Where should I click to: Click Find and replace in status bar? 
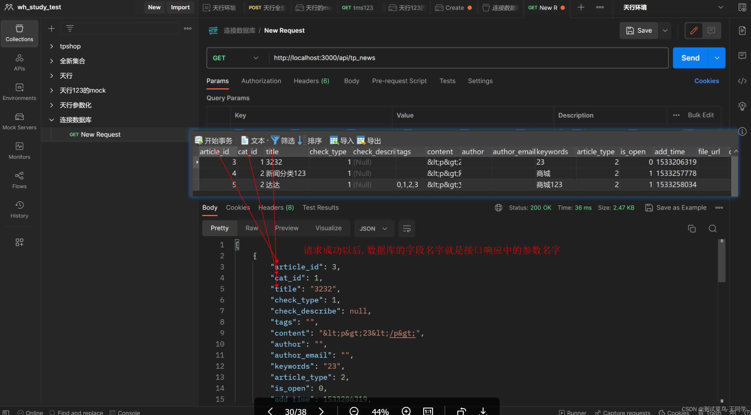pyautogui.click(x=76, y=412)
